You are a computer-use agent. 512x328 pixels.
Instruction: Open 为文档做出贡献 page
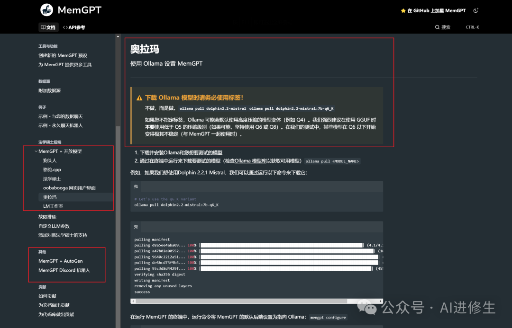tap(54, 305)
